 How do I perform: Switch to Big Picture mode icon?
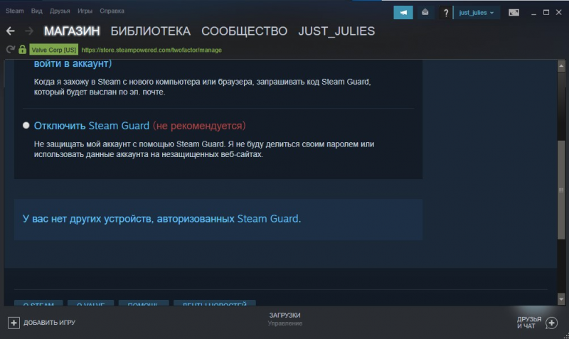coord(514,13)
